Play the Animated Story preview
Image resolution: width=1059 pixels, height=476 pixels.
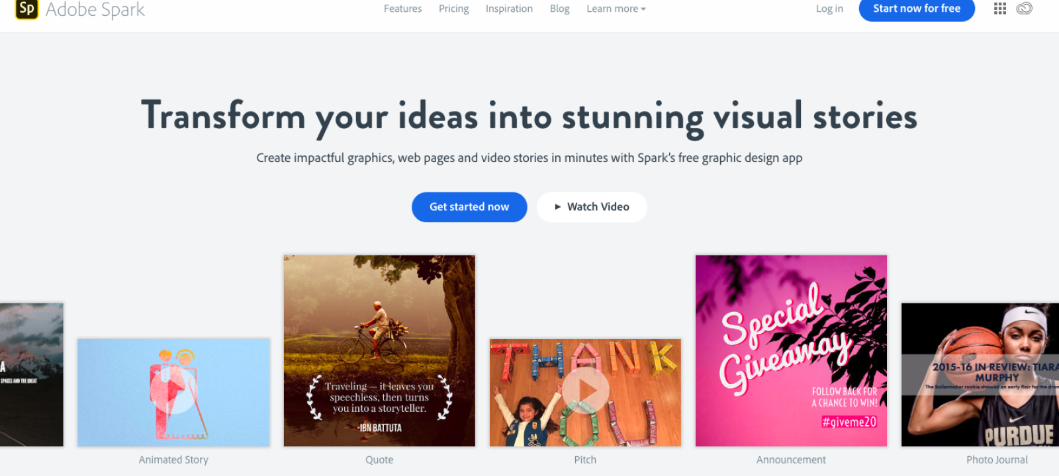click(173, 391)
